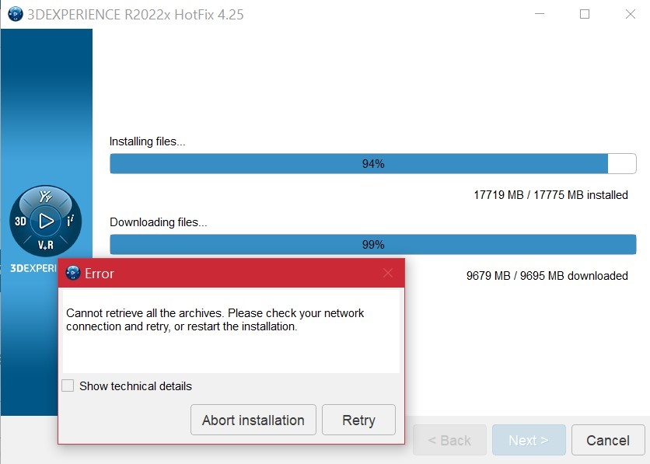Select the compass east "i" quadrant
Image resolution: width=650 pixels, height=464 pixels.
click(x=70, y=222)
